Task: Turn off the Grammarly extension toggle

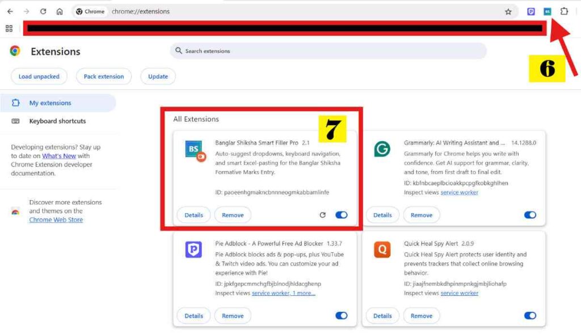Action: (530, 215)
